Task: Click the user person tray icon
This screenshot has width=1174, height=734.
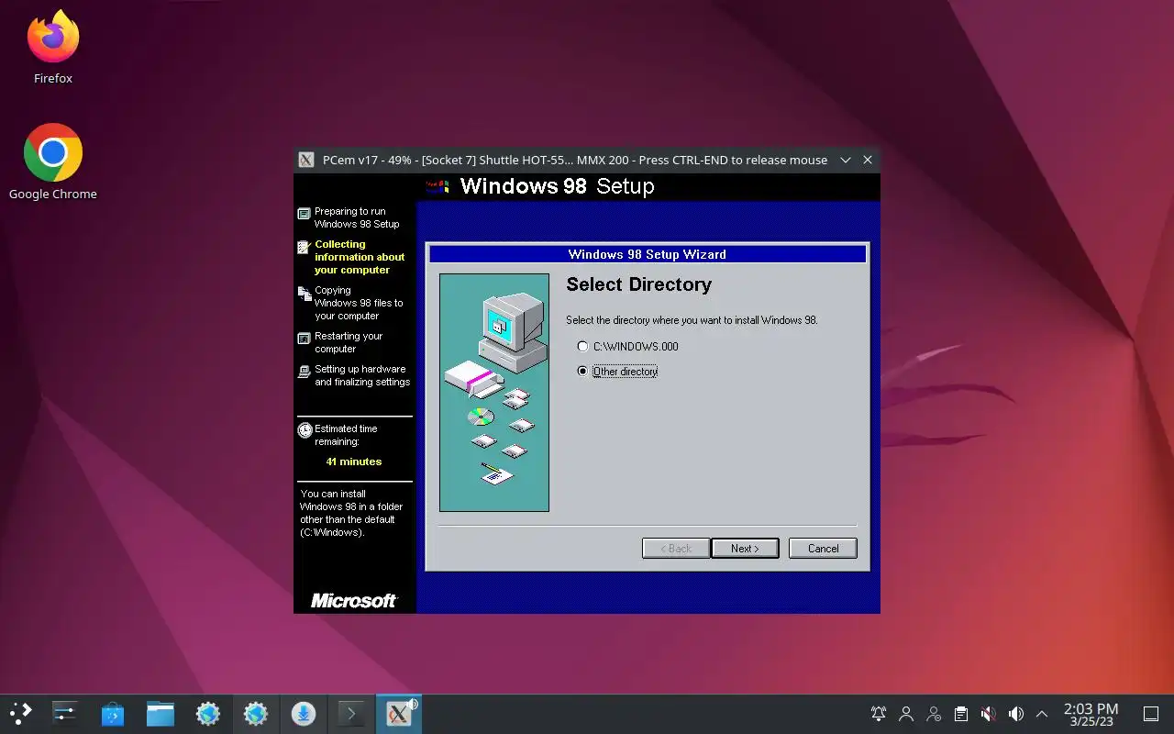Action: coord(906,714)
